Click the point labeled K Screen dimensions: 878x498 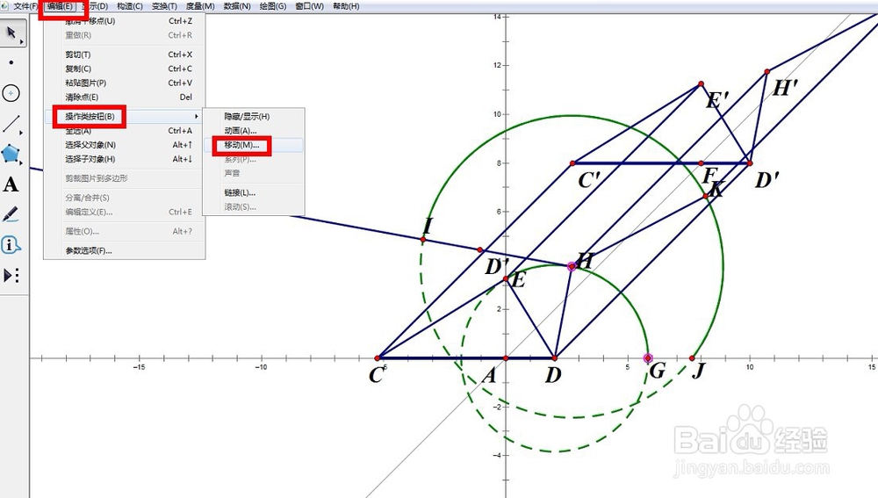coord(706,196)
